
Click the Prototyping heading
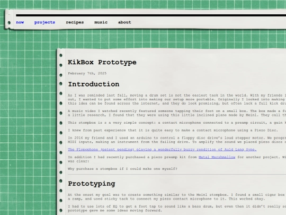click(92, 184)
